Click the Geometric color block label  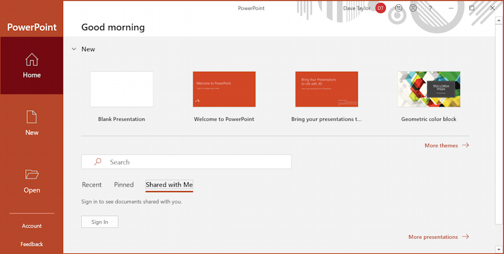429,119
